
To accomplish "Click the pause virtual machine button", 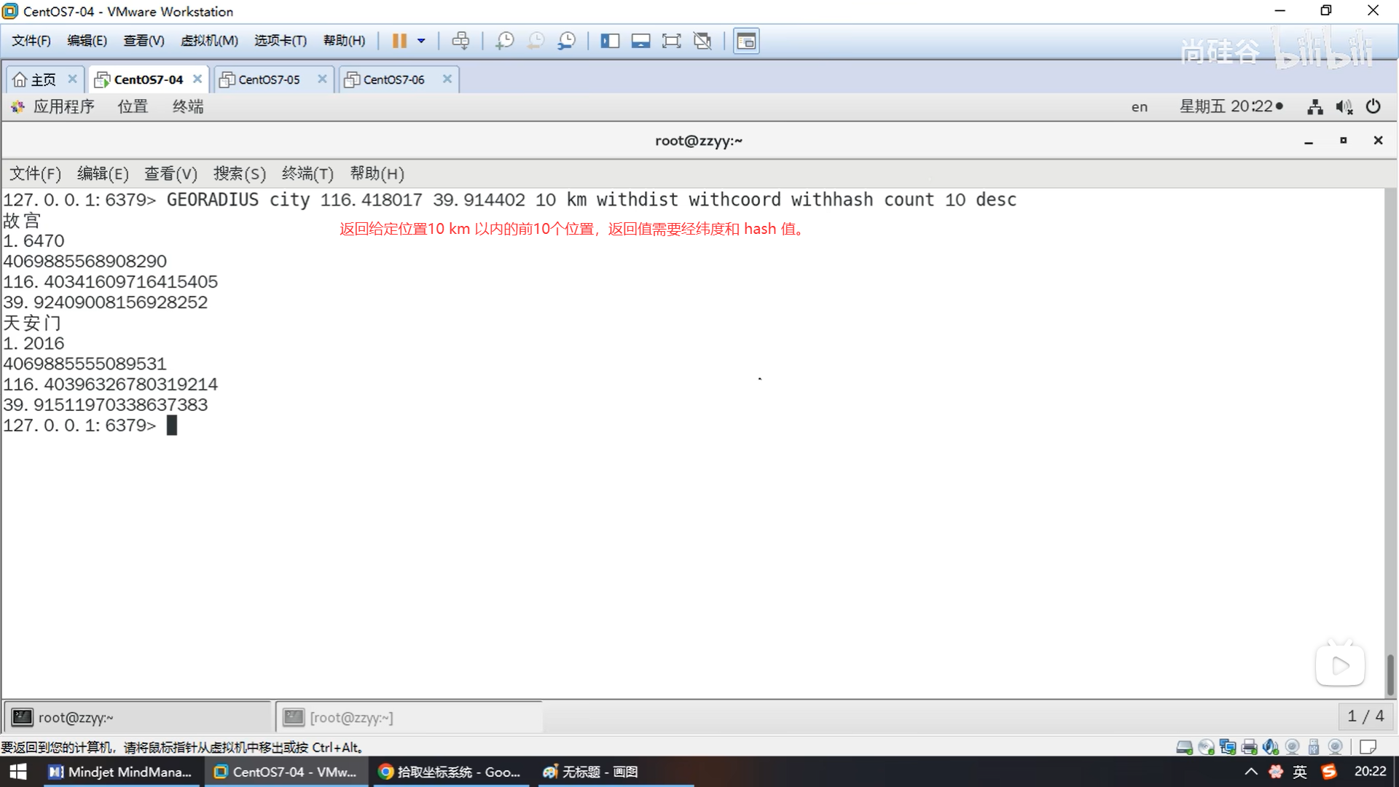I will coord(399,41).
